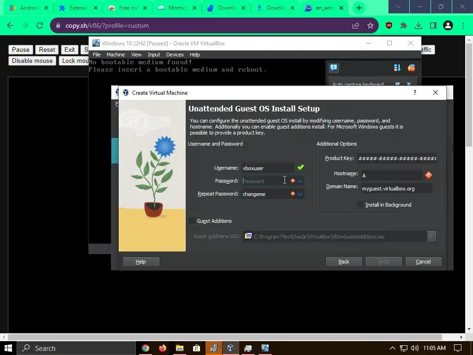Image resolution: width=473 pixels, height=355 pixels.
Task: Open the volume icon in system tray
Action: click(415, 348)
